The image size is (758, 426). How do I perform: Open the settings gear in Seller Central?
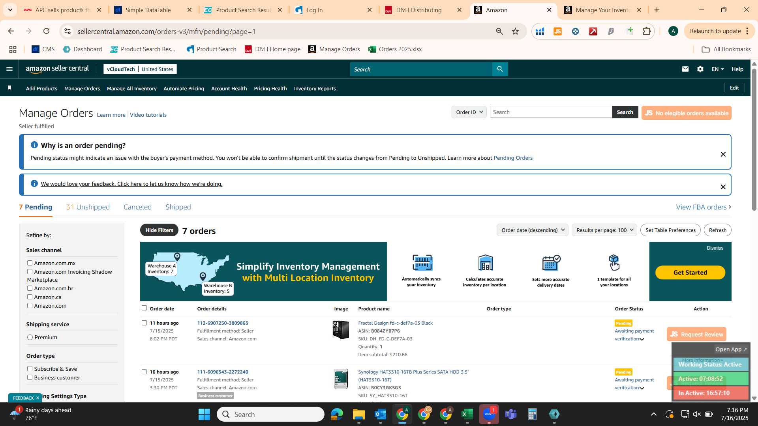coord(700,69)
